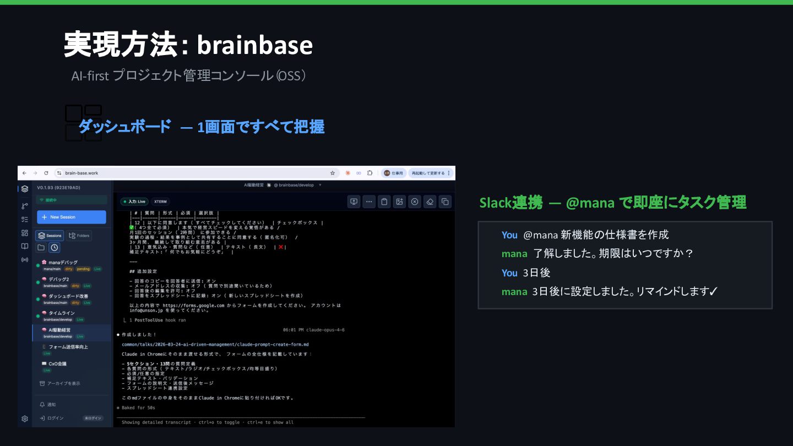The height and width of the screenshot is (446, 793).
Task: Open the git branch icon in left rail
Action: coord(25,206)
